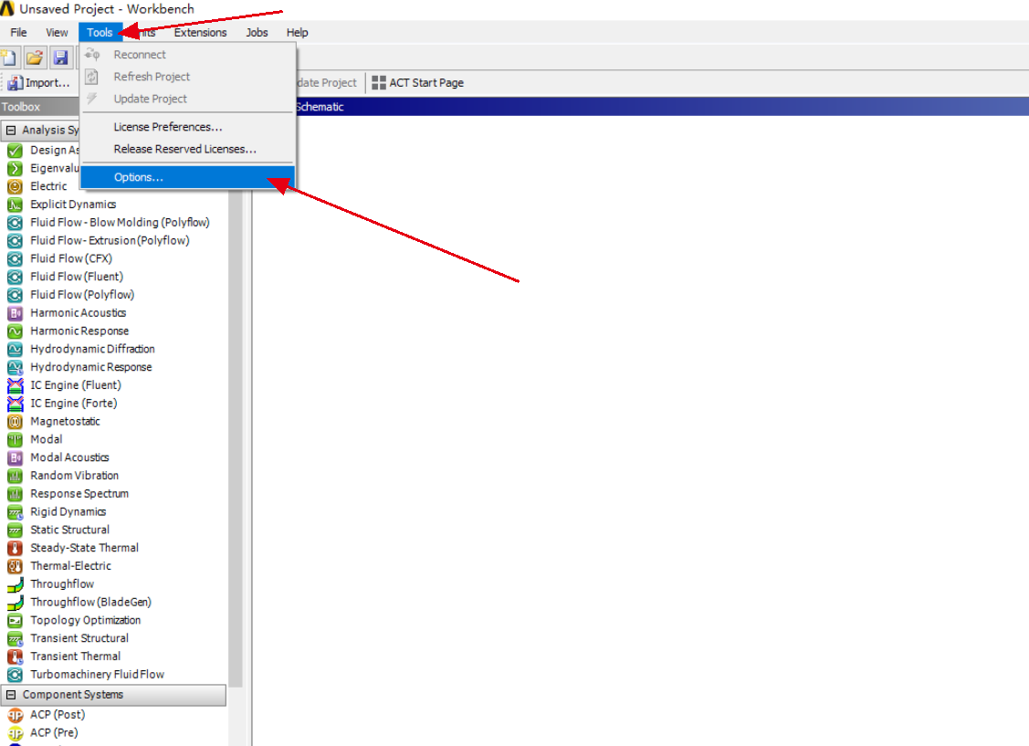Open the Extensions menu
Image resolution: width=1029 pixels, height=746 pixels.
click(x=200, y=32)
